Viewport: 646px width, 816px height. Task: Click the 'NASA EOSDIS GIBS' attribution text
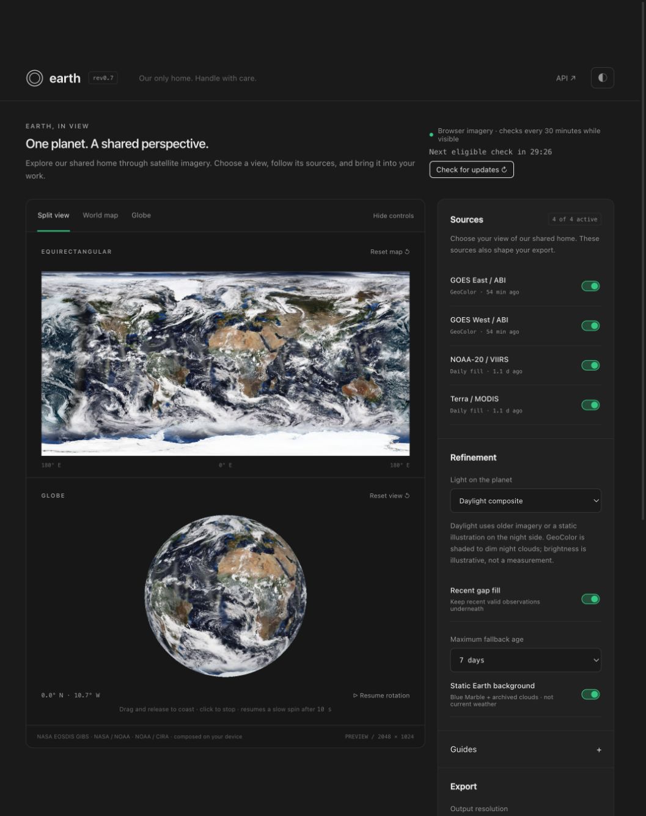pos(63,737)
